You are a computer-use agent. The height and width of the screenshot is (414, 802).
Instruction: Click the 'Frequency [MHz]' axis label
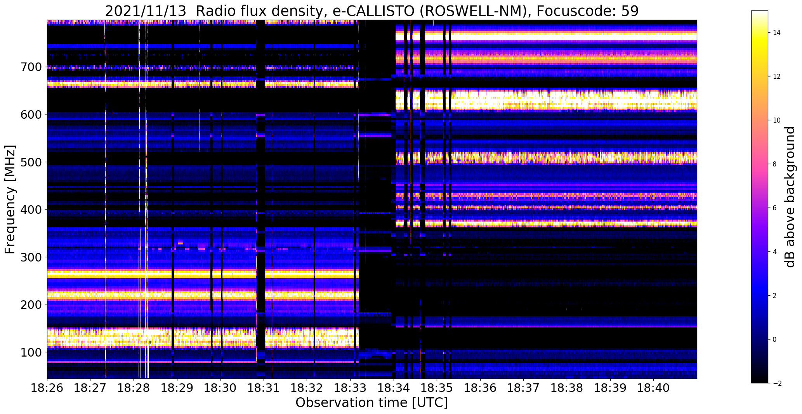point(10,199)
